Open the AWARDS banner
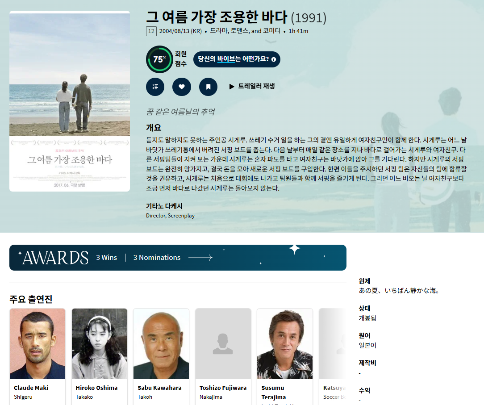484x405 pixels. pyautogui.click(x=178, y=258)
